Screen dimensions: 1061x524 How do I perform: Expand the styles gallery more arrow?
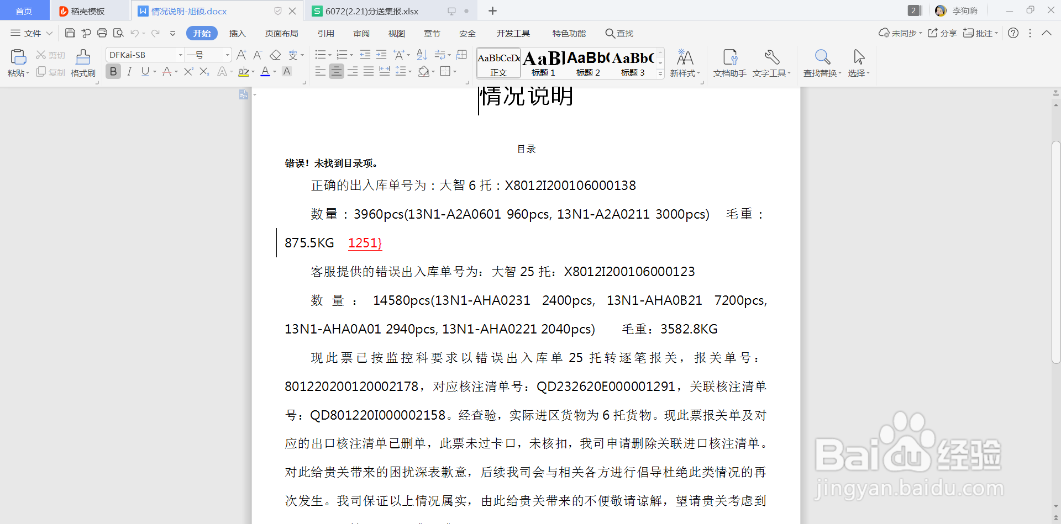click(660, 73)
